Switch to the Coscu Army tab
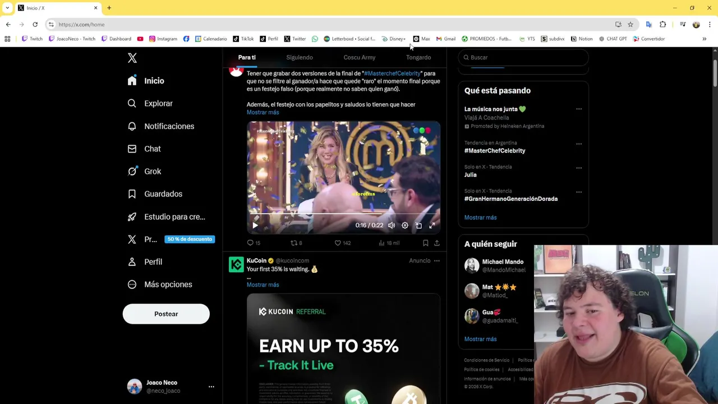Image resolution: width=718 pixels, height=404 pixels. pos(360,57)
